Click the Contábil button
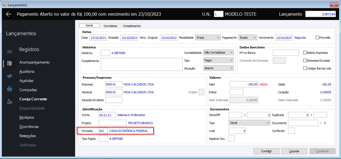Viewport: 341px width, 159px height. pyautogui.click(x=266, y=151)
